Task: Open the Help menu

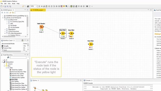Action: (x=18, y=4)
